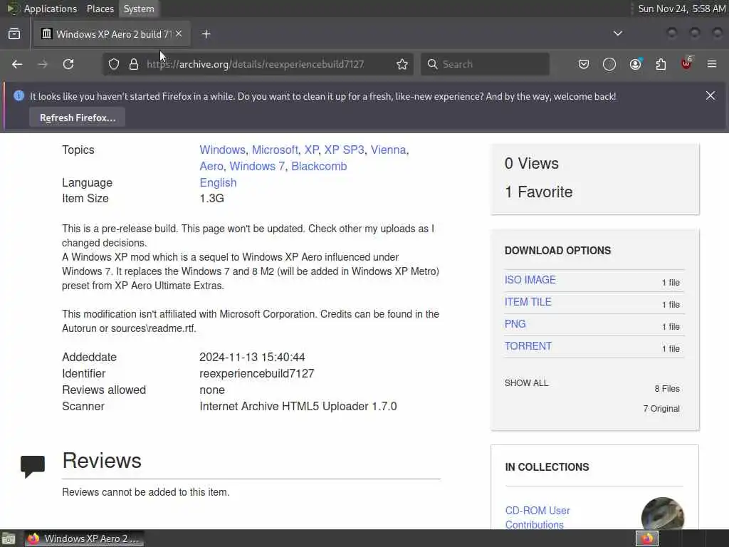The width and height of the screenshot is (729, 547).
Task: Click the Firefox icon in the bottom-right panel
Action: coord(647,538)
